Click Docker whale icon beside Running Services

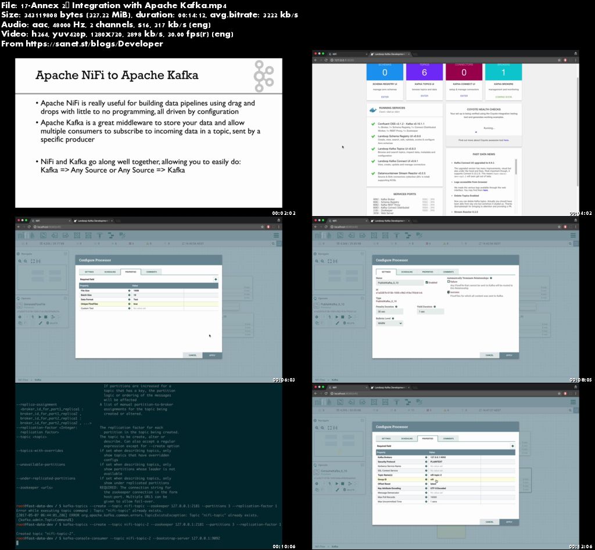(x=373, y=110)
